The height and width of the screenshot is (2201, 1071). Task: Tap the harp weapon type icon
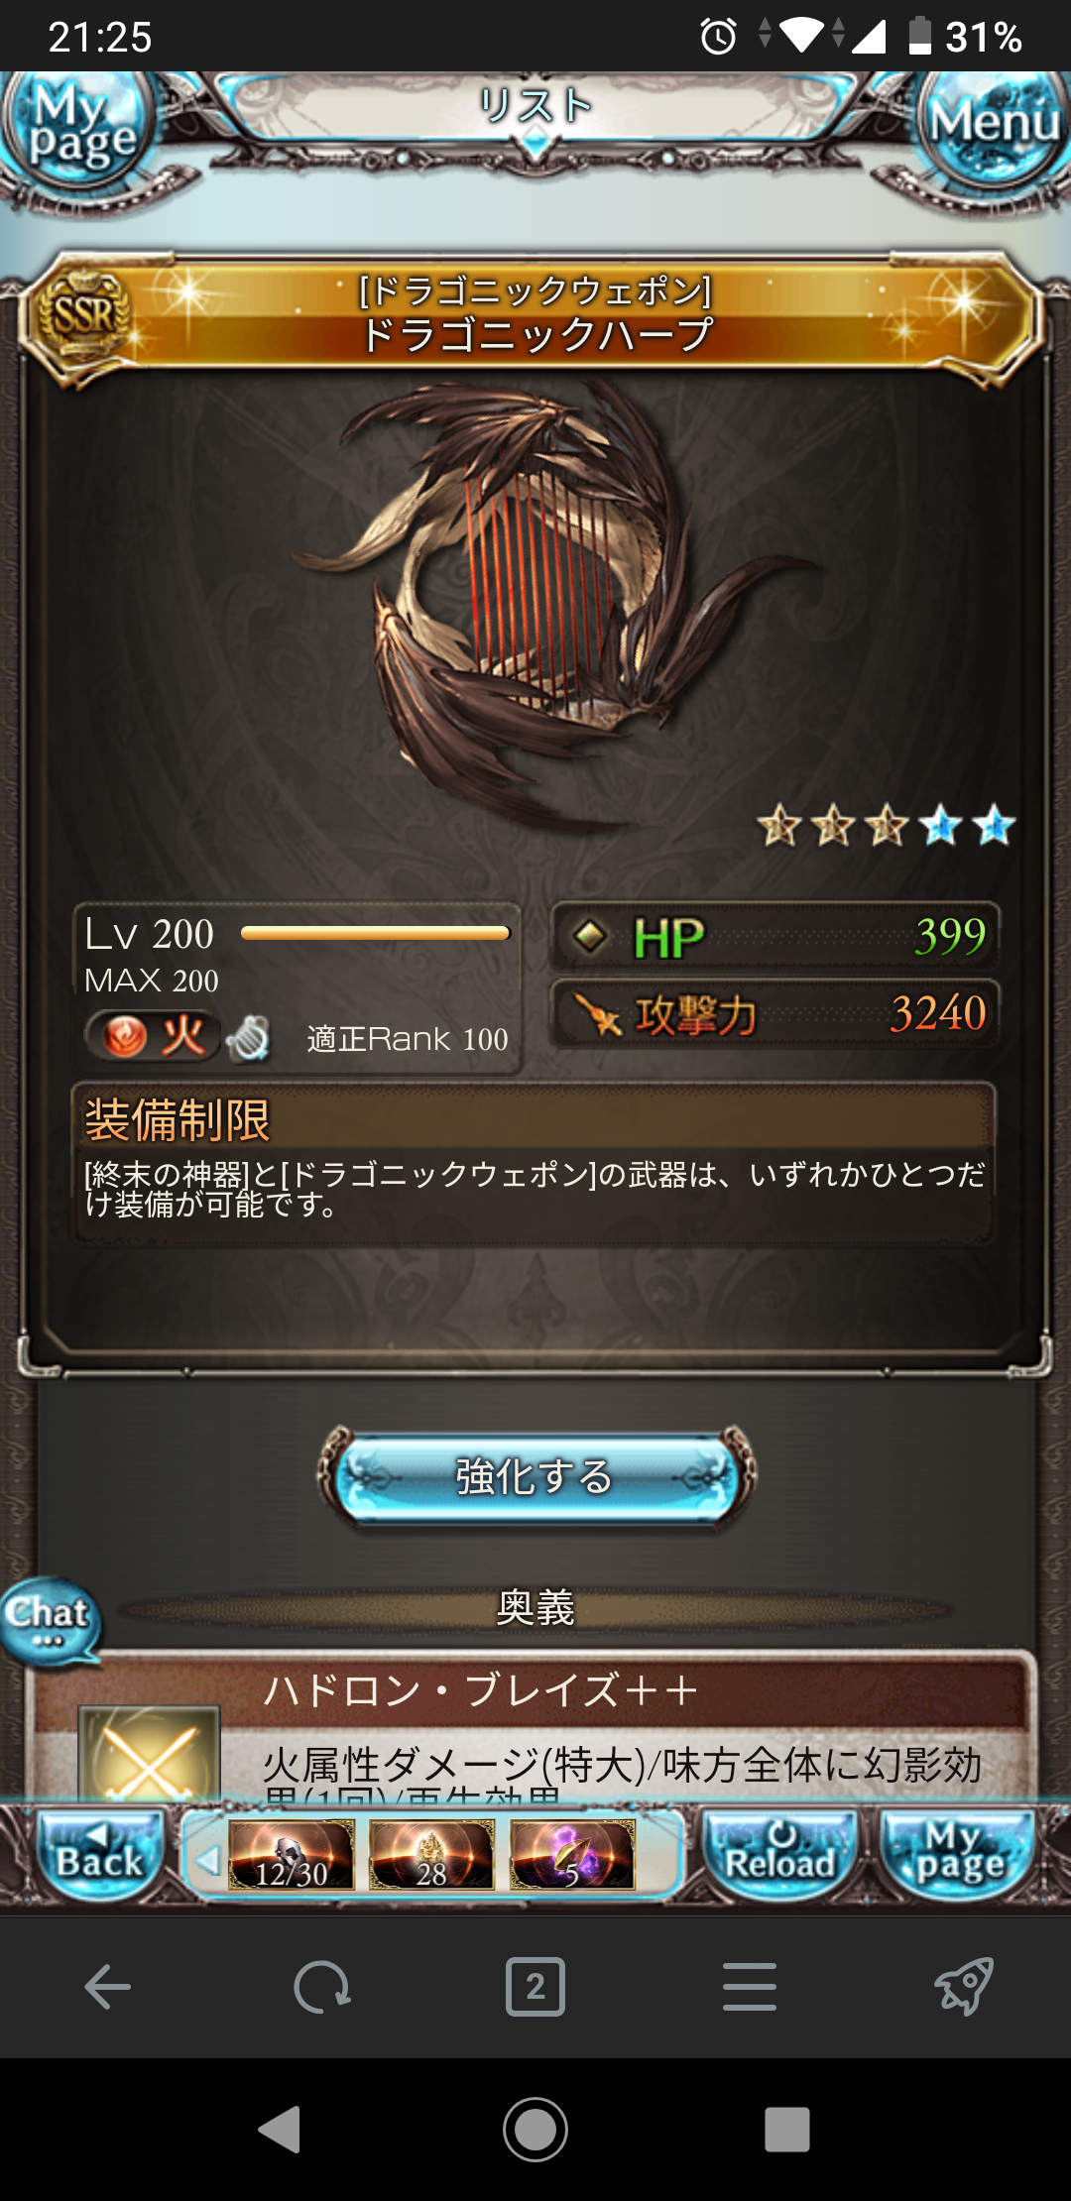click(x=248, y=1039)
